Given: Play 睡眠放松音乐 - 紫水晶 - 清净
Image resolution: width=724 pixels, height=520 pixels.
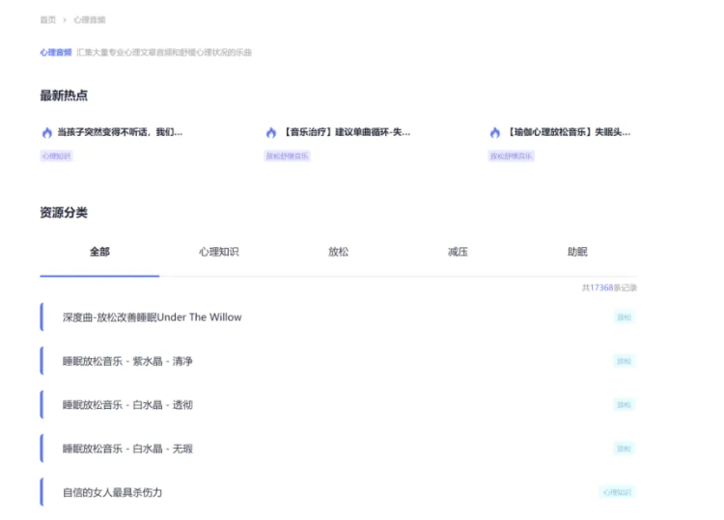Looking at the screenshot, I should point(127,361).
